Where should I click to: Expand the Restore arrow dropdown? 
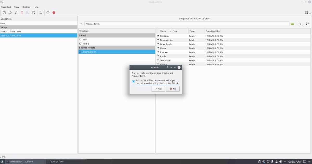(303, 25)
